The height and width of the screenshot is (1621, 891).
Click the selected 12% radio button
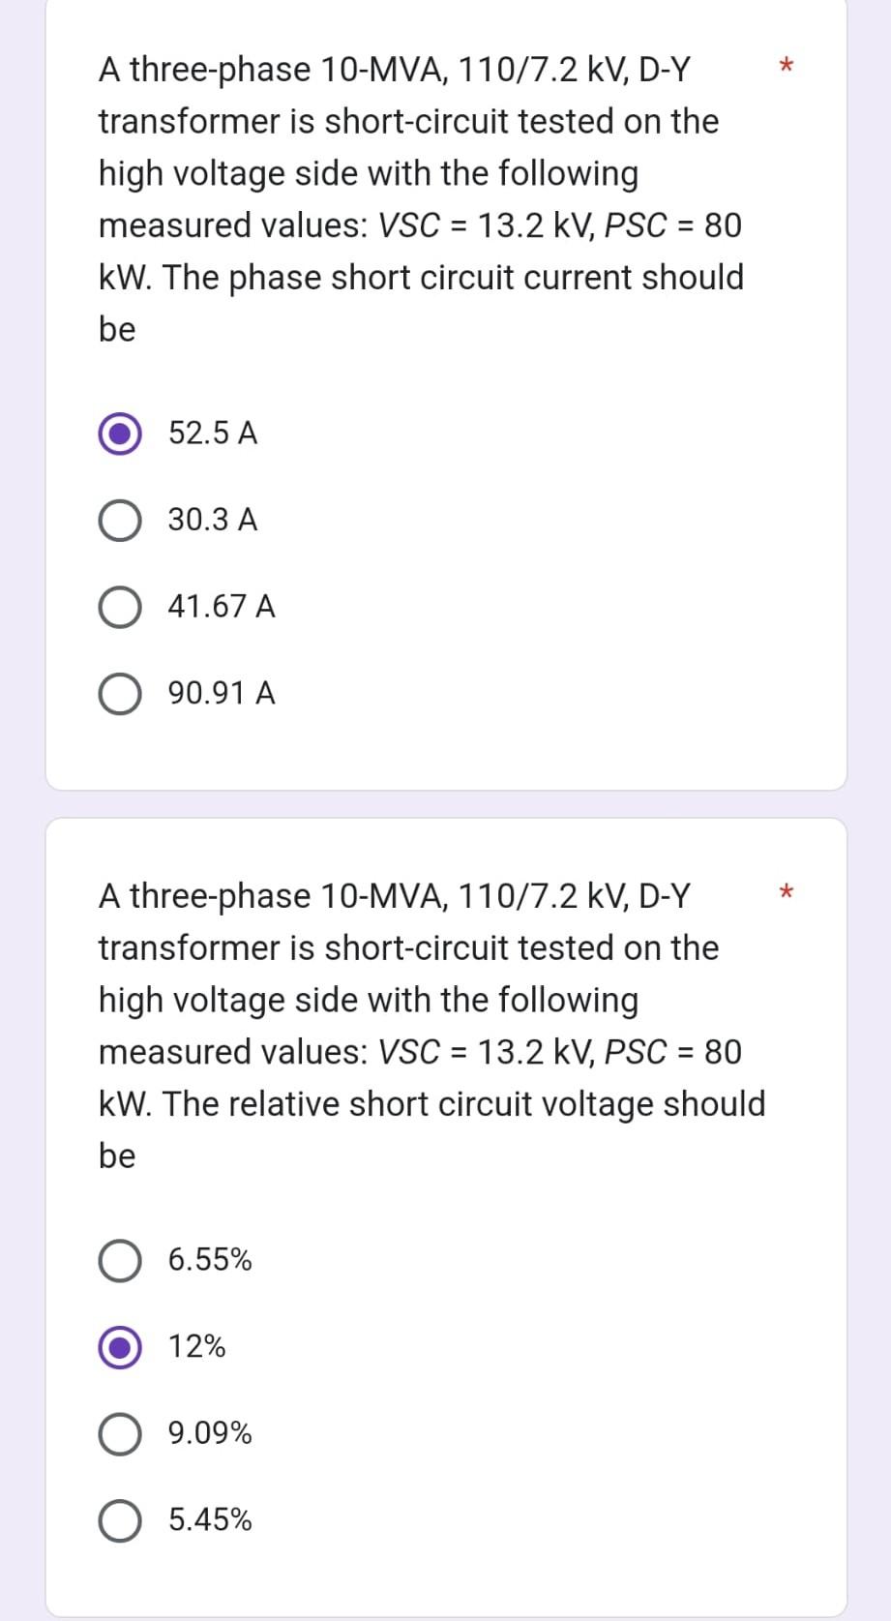[119, 1346]
